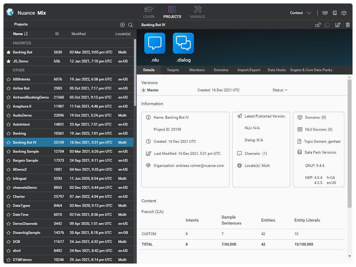Select the Bargein Sample project
This screenshot has width=356, height=267.
tap(68, 161)
